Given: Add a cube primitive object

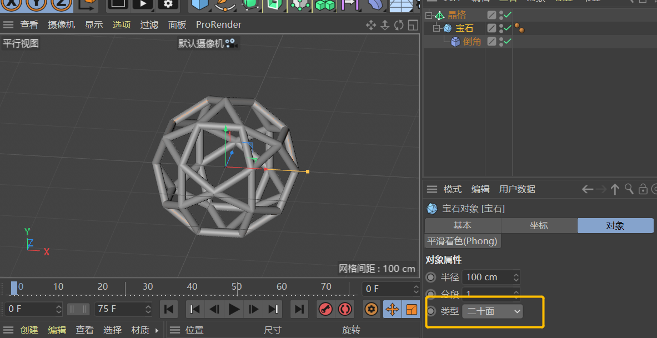Looking at the screenshot, I should click(200, 4).
